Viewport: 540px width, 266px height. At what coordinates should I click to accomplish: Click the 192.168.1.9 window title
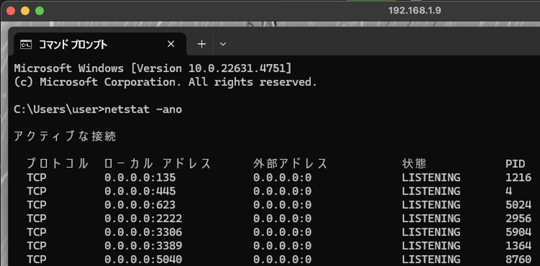pyautogui.click(x=415, y=10)
